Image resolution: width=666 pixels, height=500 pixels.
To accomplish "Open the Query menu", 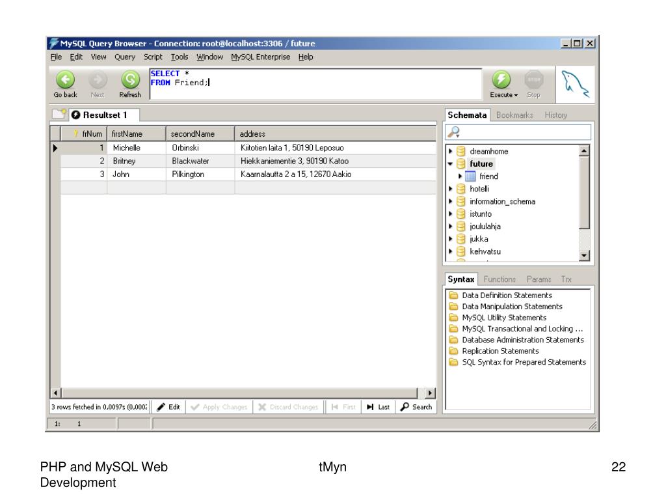I will (x=125, y=57).
